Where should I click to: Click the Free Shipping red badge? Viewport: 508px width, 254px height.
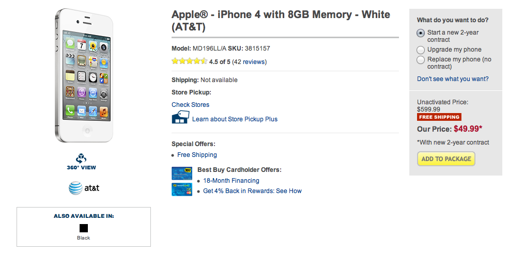click(x=439, y=117)
